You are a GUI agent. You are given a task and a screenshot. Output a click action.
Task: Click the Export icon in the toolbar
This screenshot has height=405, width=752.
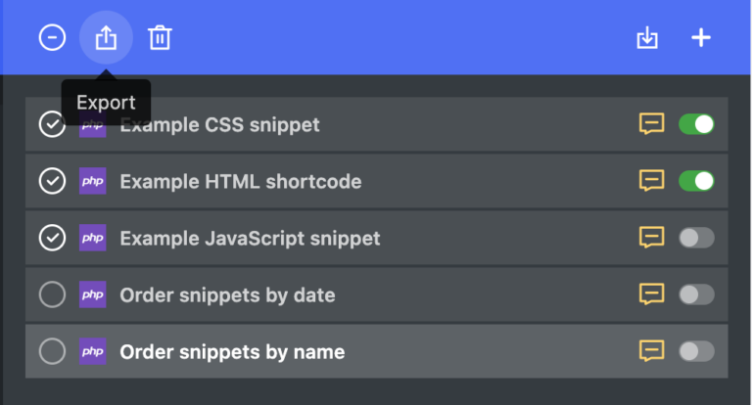[106, 37]
